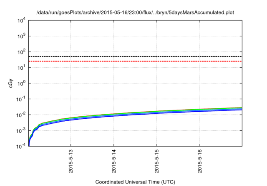267x186 pixels.
Task: Click the 2015-5-16 date tick label
Action: pyautogui.click(x=200, y=161)
